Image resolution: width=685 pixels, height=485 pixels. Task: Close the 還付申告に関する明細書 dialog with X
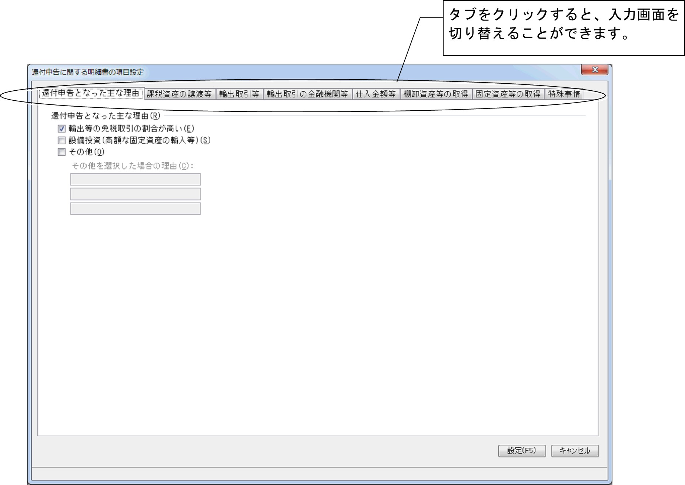click(x=594, y=70)
